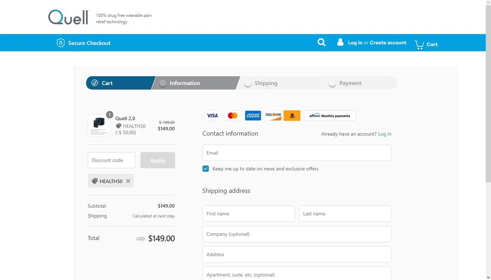
Task: Click the Secure Checkout shield icon
Action: tap(61, 43)
